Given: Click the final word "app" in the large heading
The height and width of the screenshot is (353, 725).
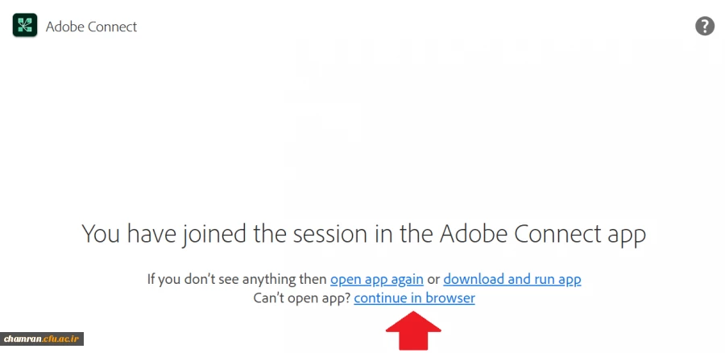Looking at the screenshot, I should tap(625, 236).
